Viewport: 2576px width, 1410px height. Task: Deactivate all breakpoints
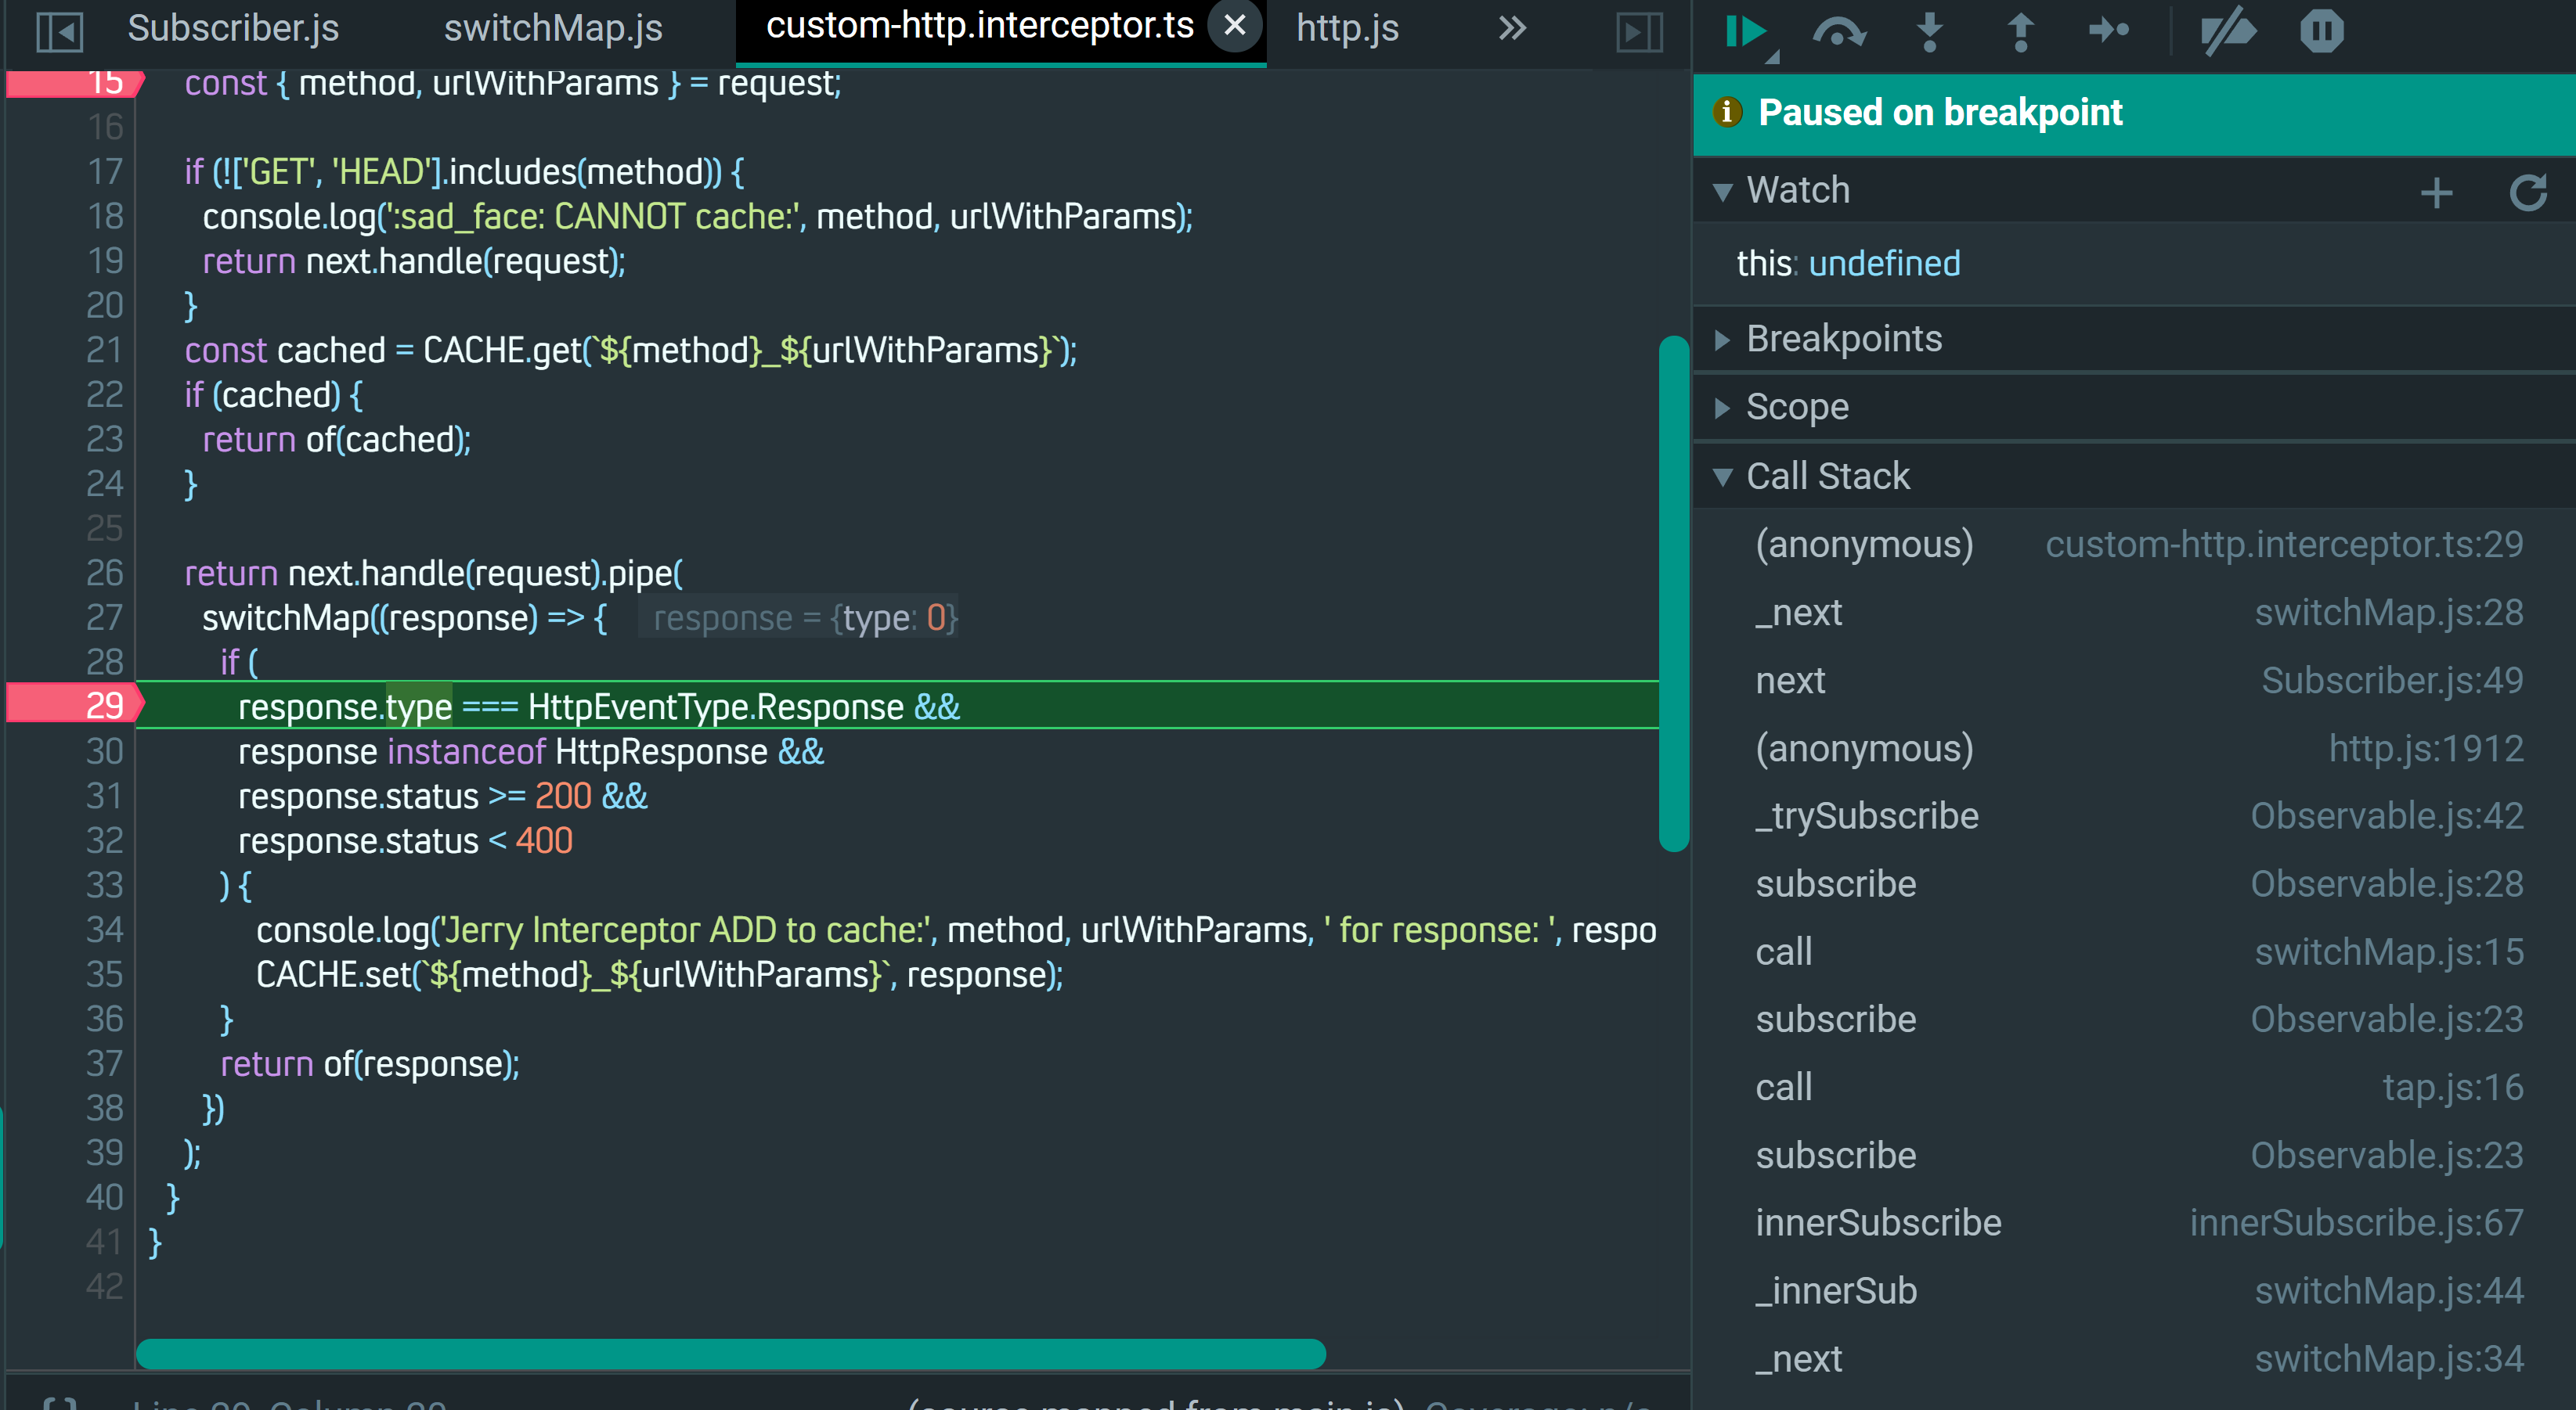pos(2228,31)
